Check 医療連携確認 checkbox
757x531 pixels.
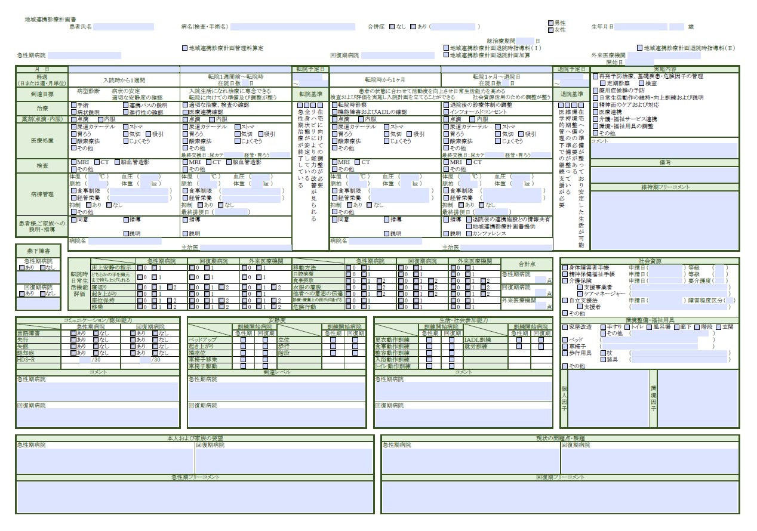pos(184,112)
